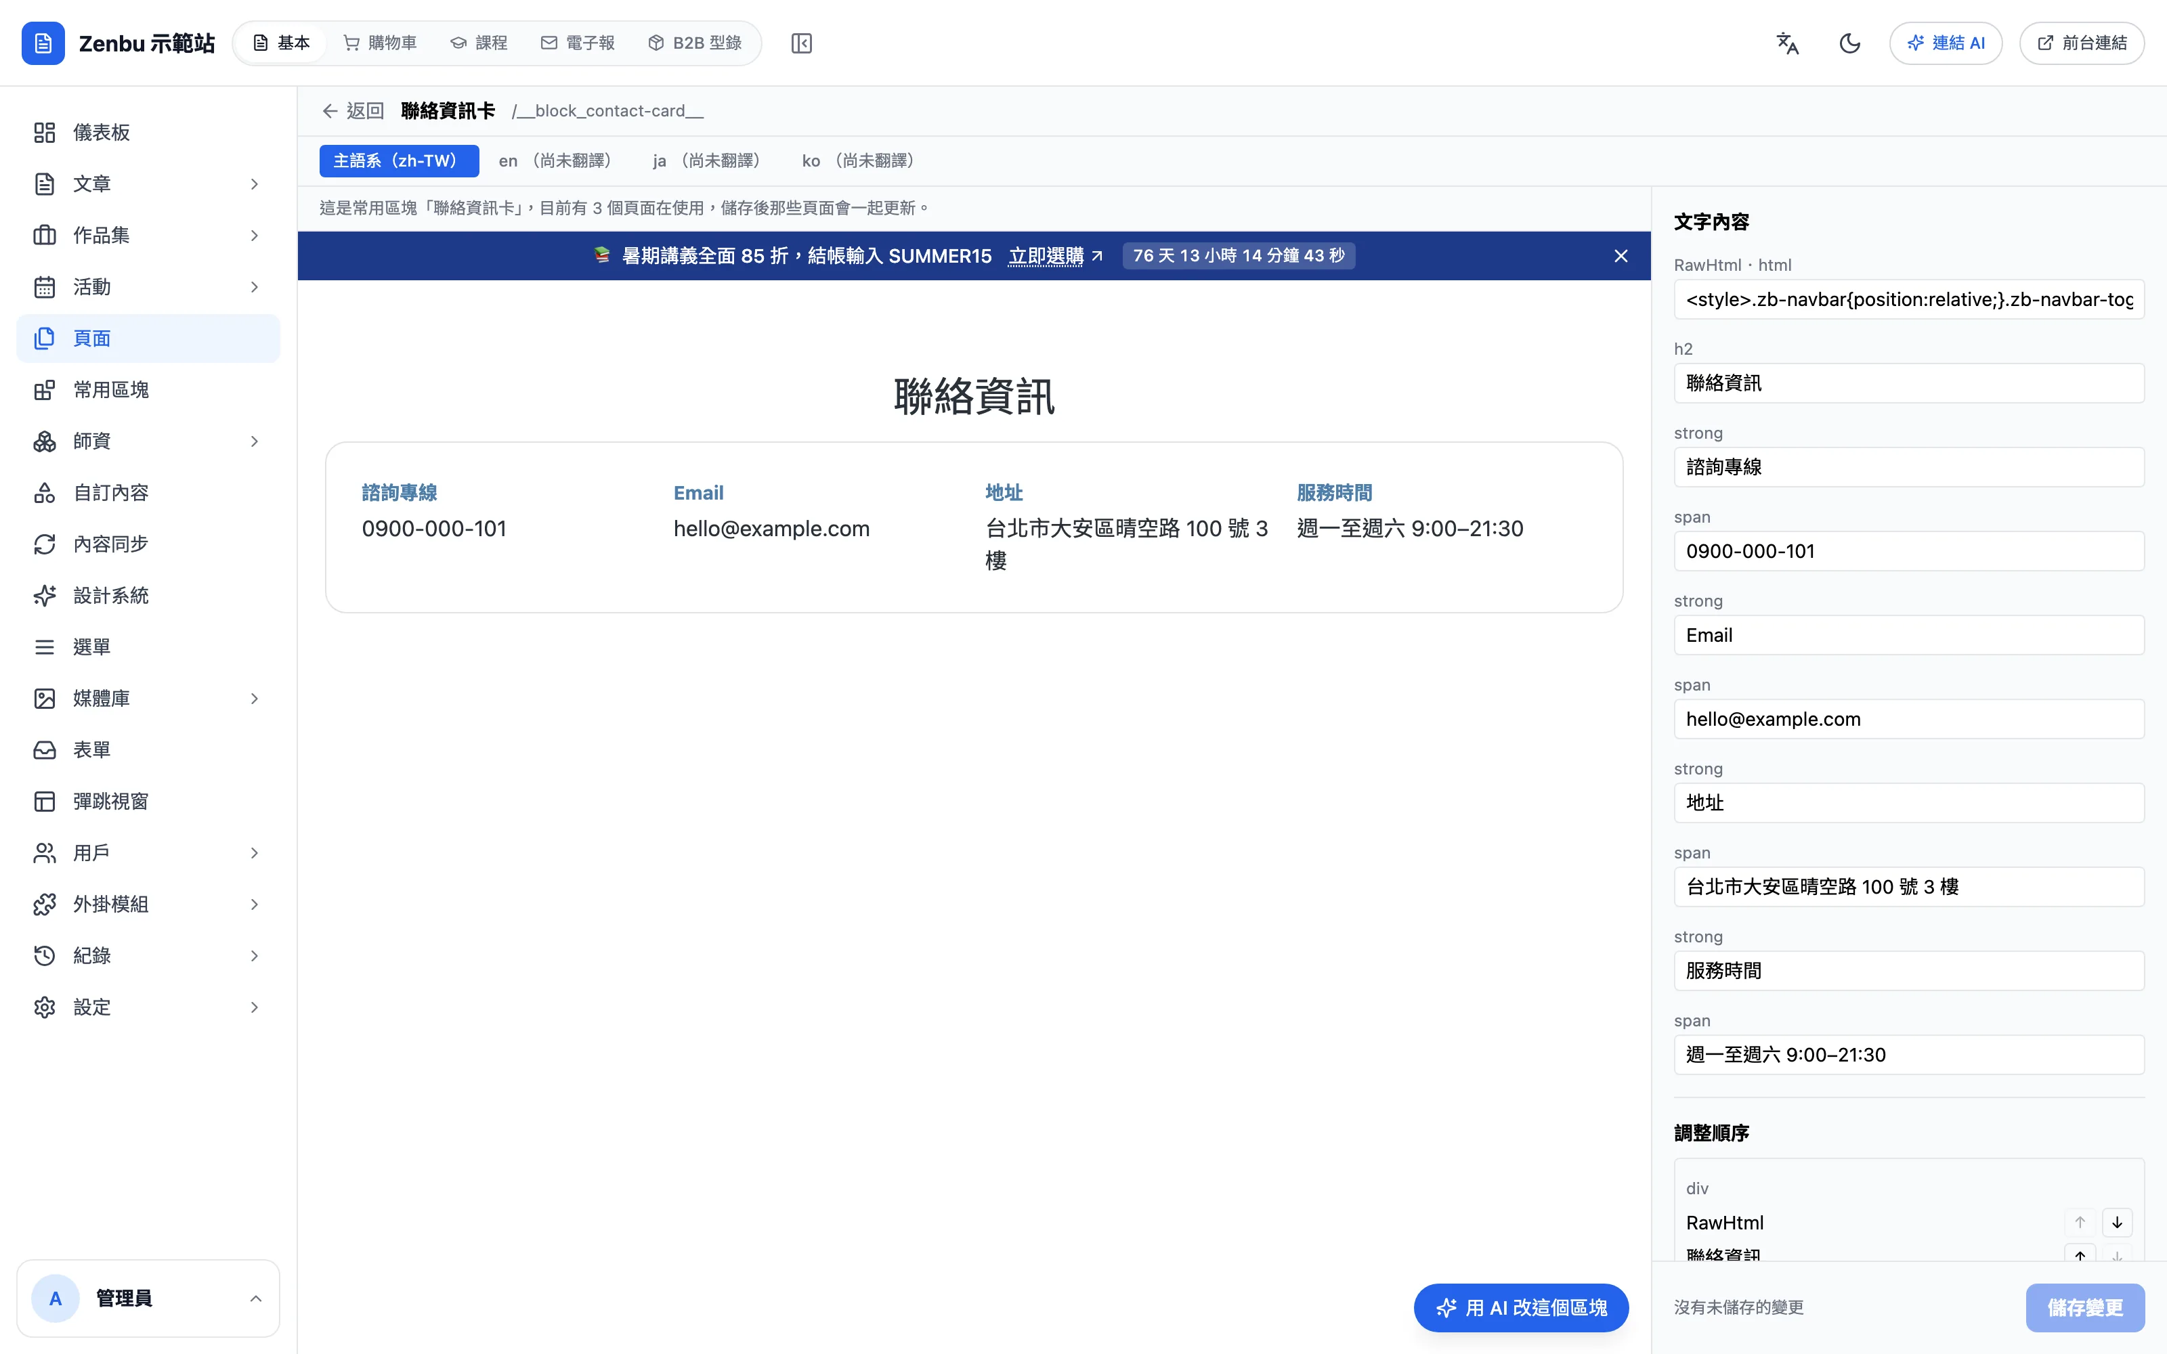Close the summer promo banner

pyautogui.click(x=1621, y=256)
